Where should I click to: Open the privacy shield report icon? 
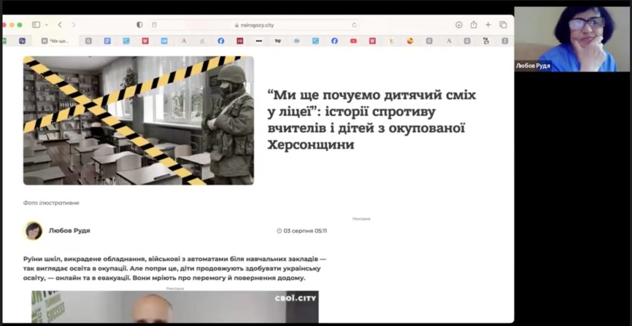(x=139, y=25)
